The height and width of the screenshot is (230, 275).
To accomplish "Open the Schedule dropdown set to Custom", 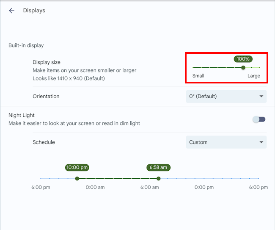I will coord(226,142).
